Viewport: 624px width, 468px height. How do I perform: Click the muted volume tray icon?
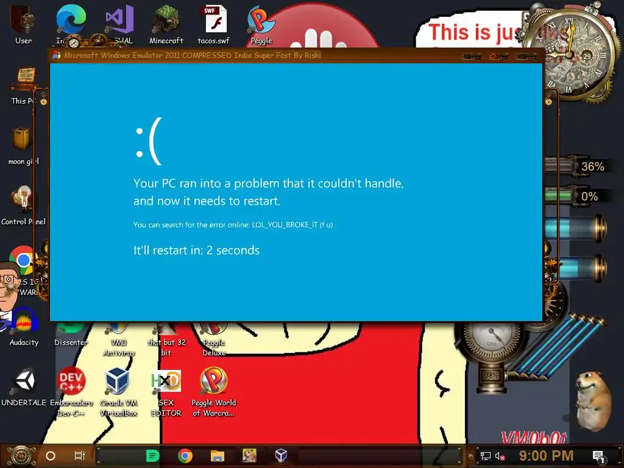[500, 456]
